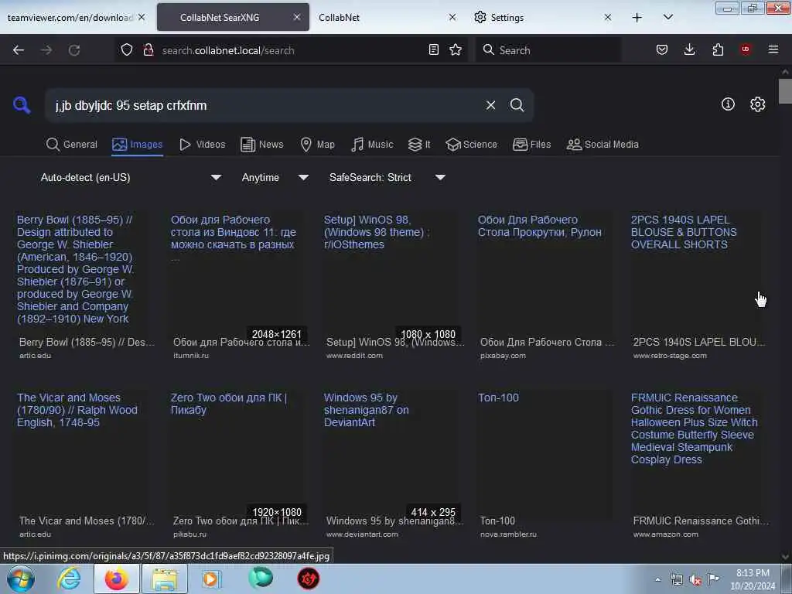Select the Images search category
Image resolution: width=792 pixels, height=594 pixels.
[138, 145]
